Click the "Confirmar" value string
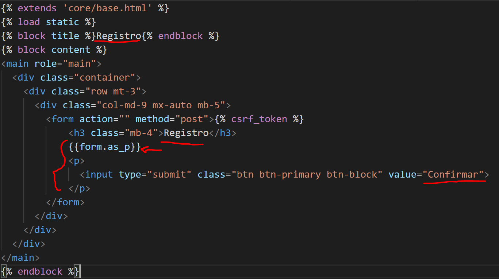Image resolution: width=499 pixels, height=279 pixels. pos(453,174)
